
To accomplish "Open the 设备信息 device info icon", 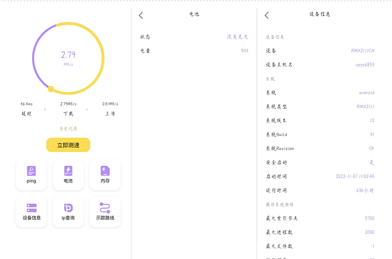I will 31,211.
